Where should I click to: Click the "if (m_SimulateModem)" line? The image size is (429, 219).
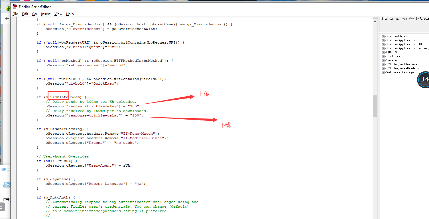click(61, 97)
